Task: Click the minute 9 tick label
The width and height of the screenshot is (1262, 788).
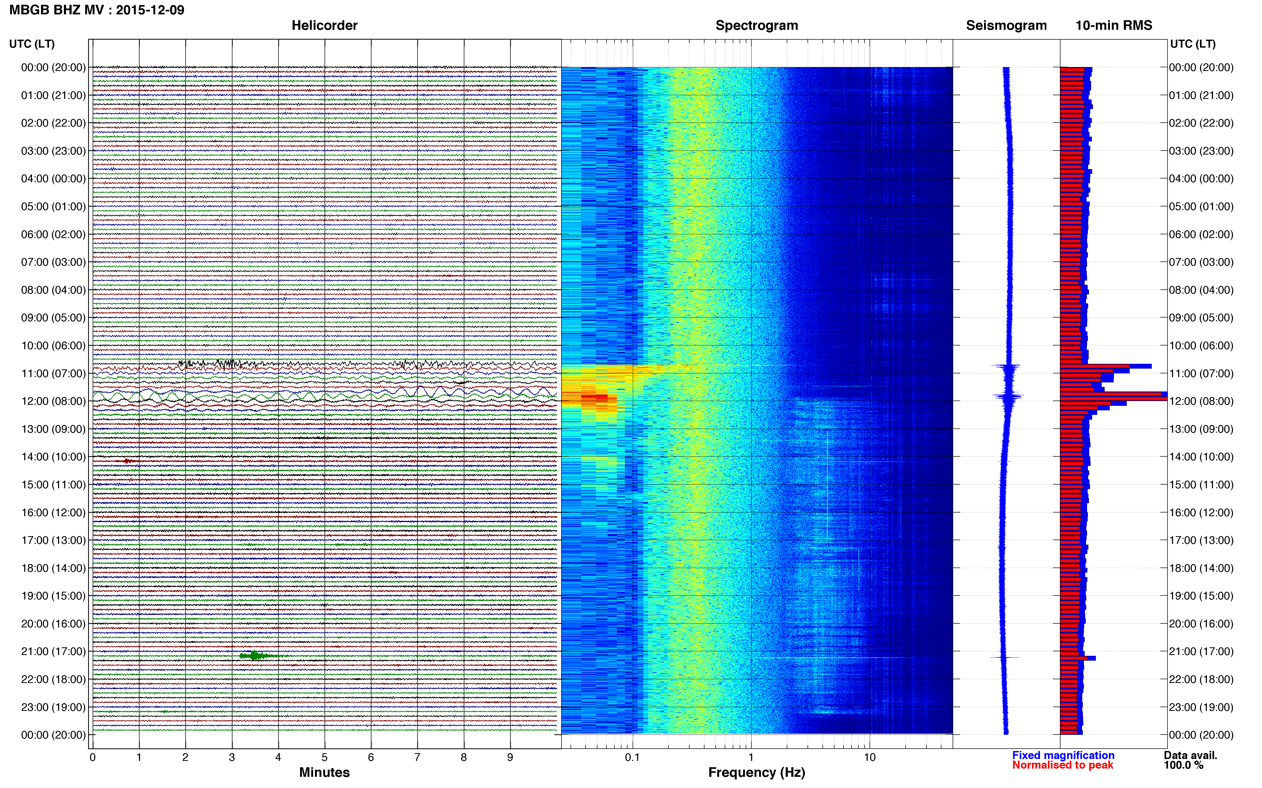Action: (x=510, y=757)
